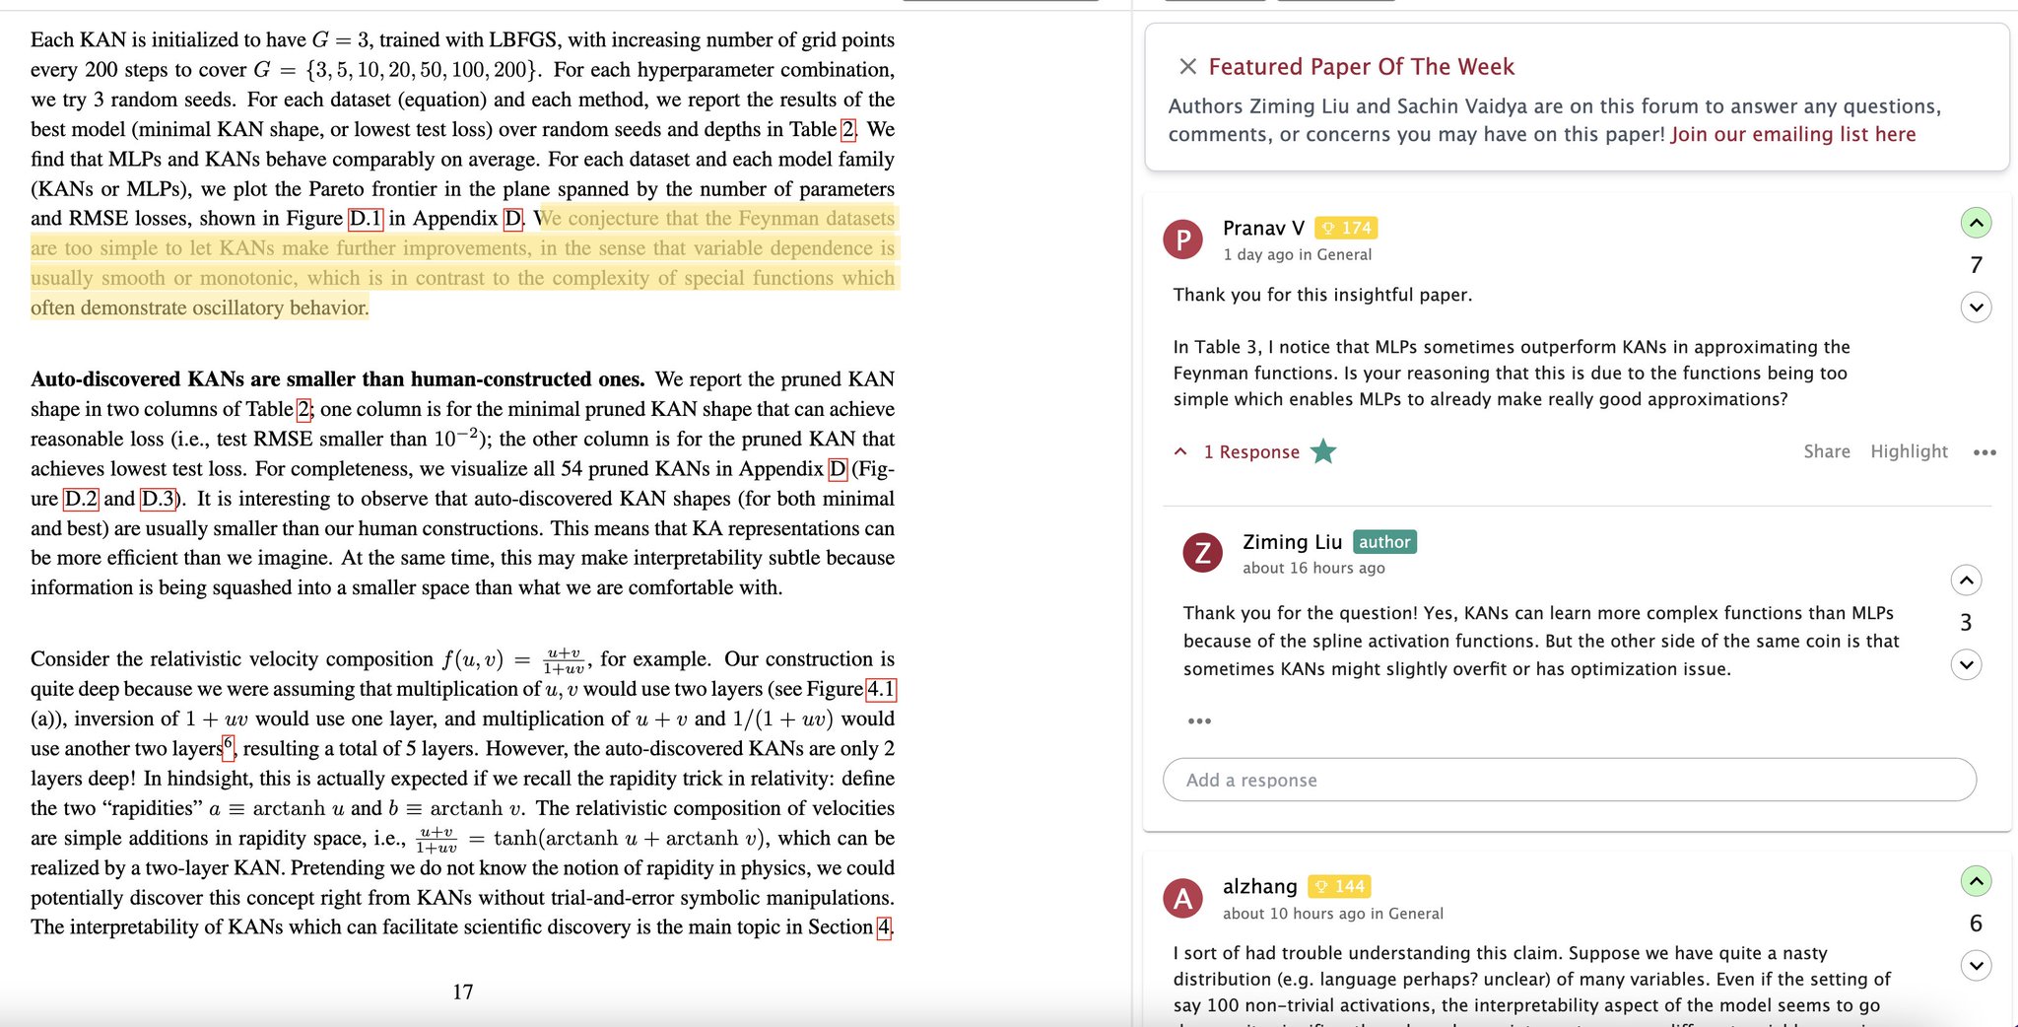The width and height of the screenshot is (2018, 1027).
Task: Click the green star endorsement icon
Action: (1323, 451)
